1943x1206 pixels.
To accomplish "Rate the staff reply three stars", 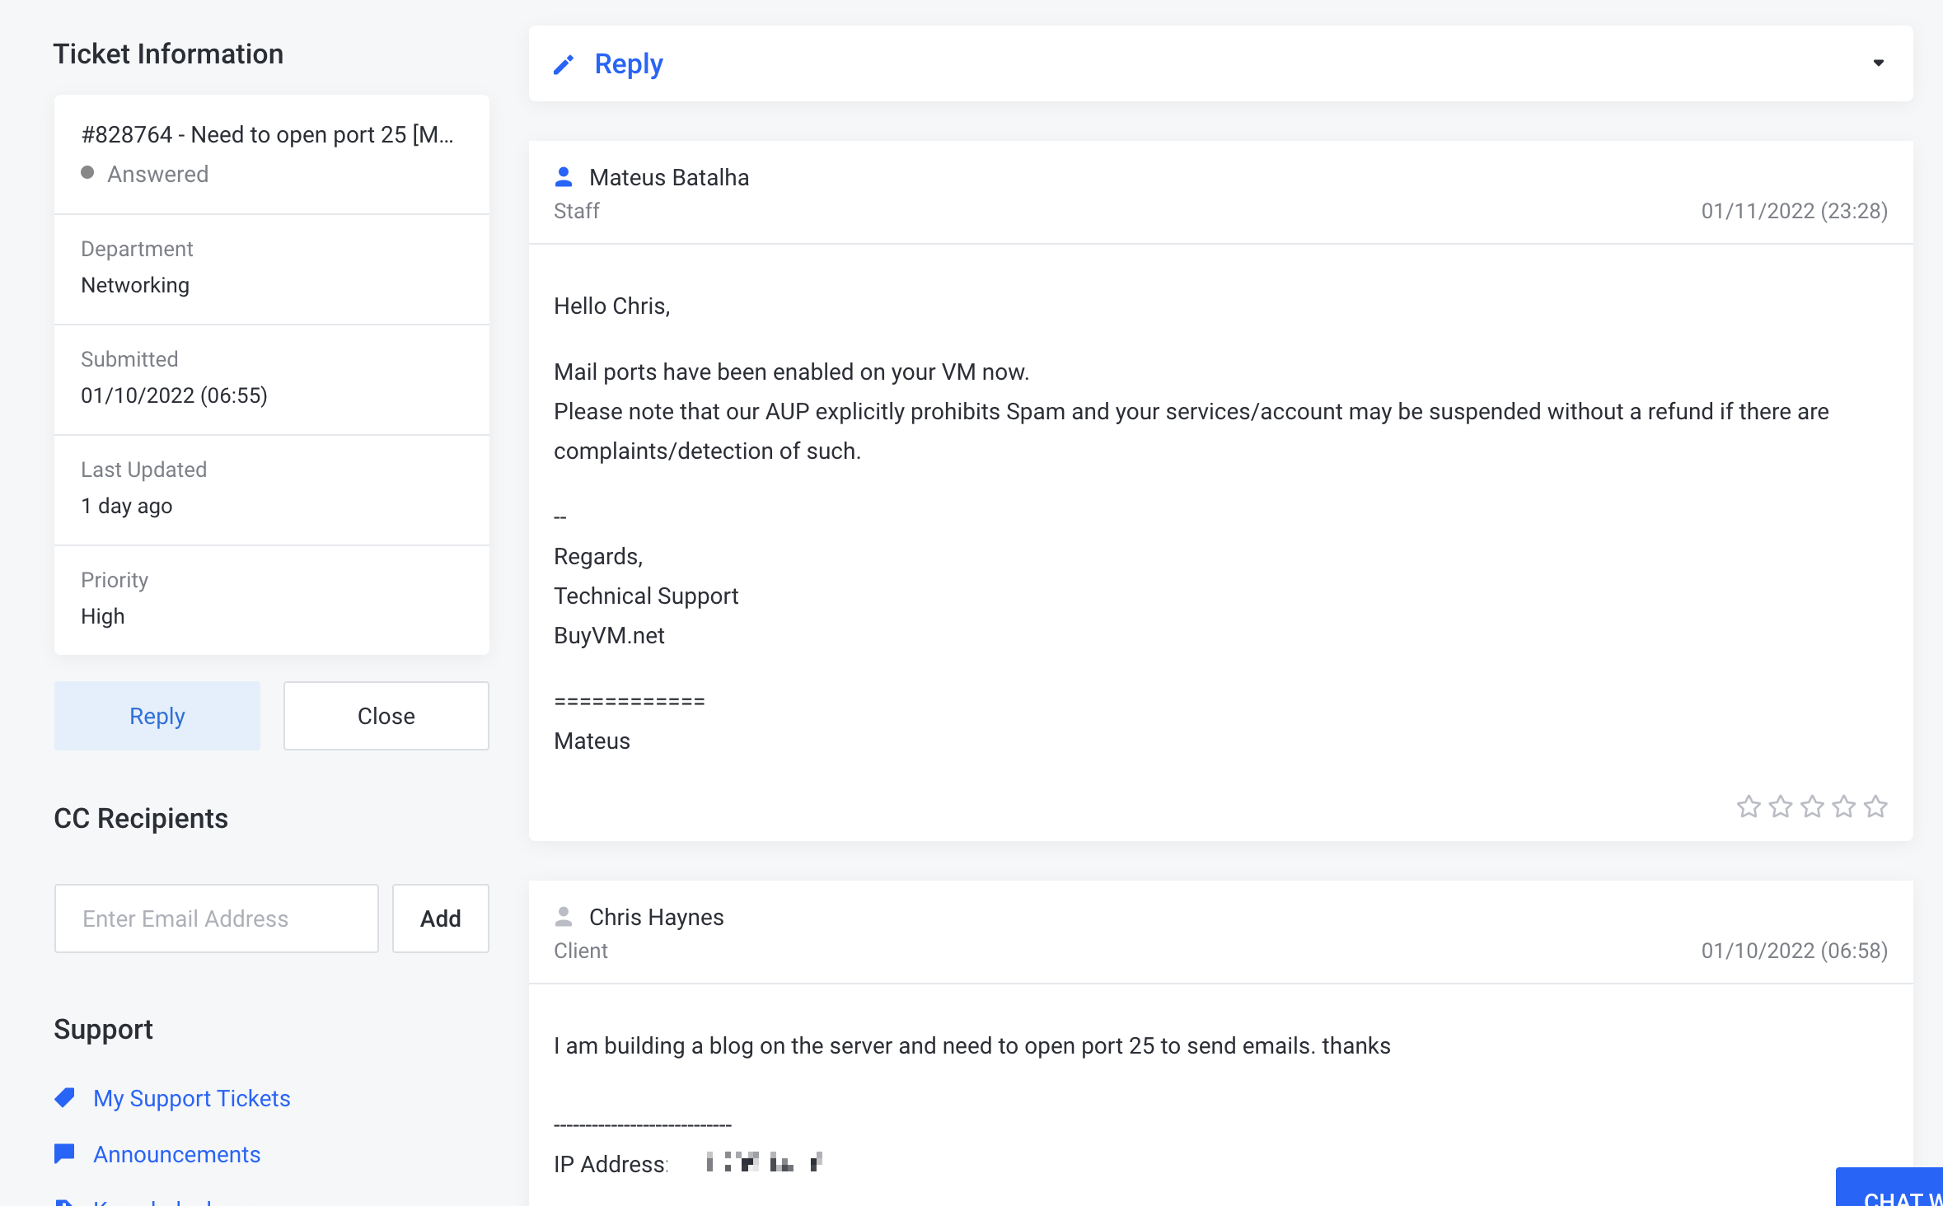I will 1812,806.
